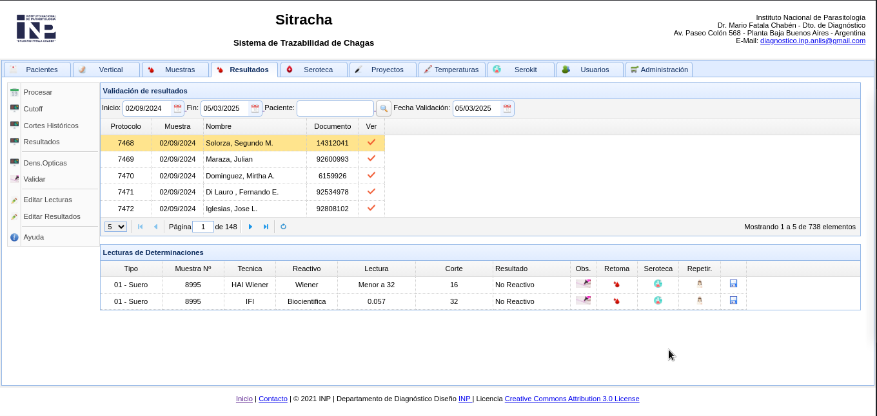Image resolution: width=877 pixels, height=416 pixels.
Task: Refresh the validation results grid
Action: [283, 227]
